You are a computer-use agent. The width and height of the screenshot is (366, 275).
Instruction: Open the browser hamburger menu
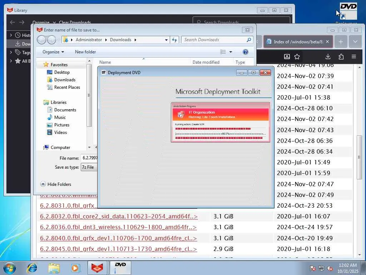(x=354, y=56)
